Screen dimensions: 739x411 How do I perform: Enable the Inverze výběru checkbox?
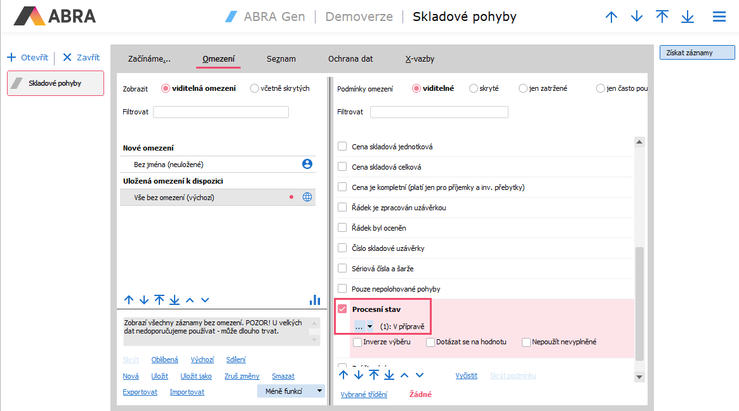357,342
